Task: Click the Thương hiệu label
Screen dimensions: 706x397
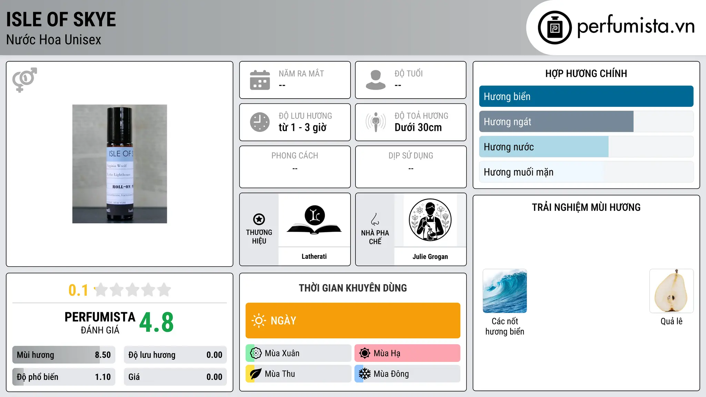Action: click(x=259, y=237)
